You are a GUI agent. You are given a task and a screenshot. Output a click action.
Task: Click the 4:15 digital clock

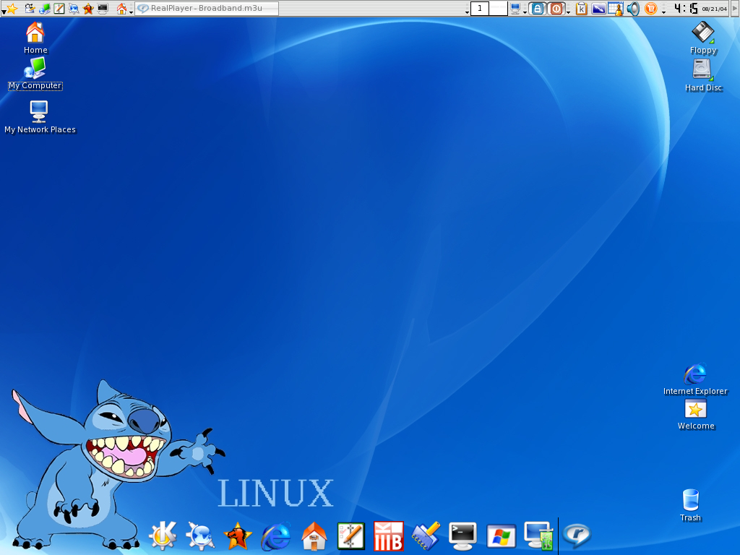[686, 8]
